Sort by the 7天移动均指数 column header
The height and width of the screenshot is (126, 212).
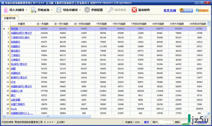pos(141,24)
